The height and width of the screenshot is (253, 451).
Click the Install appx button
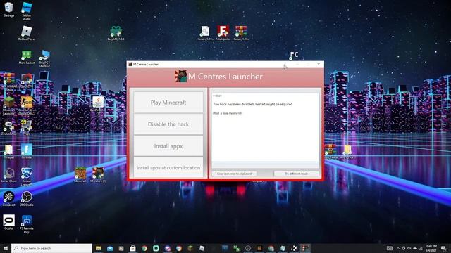pyautogui.click(x=168, y=146)
